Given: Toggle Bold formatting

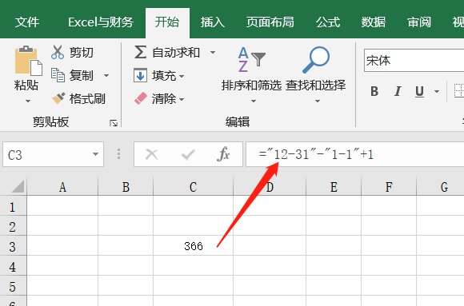Looking at the screenshot, I should point(374,91).
